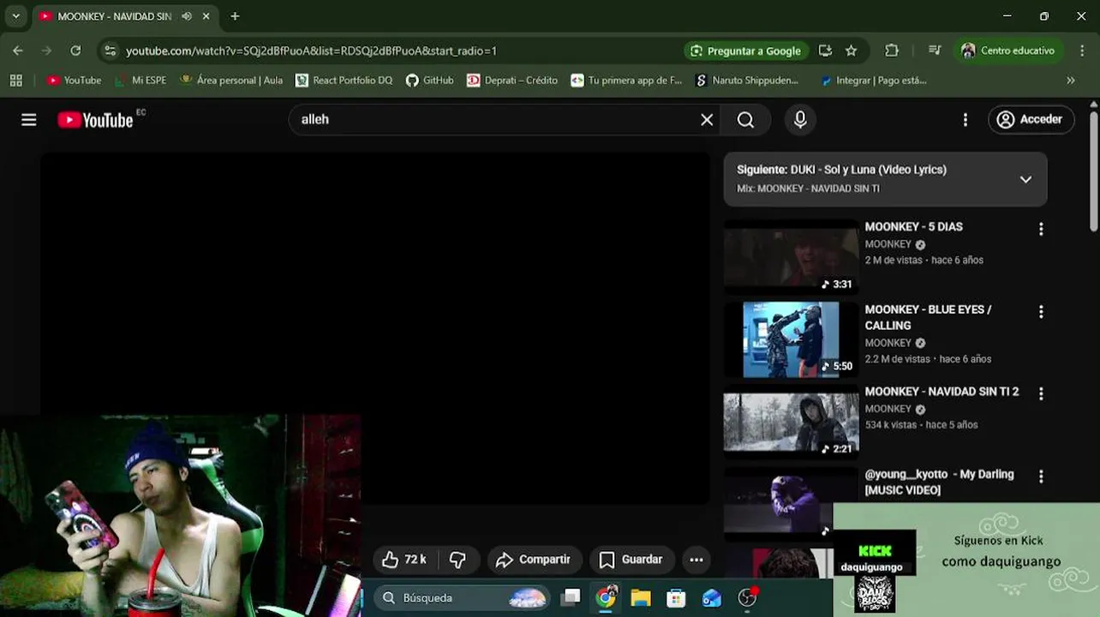Expand the Siguiente mix playlist panel
Image resolution: width=1100 pixels, height=617 pixels.
coord(1025,179)
